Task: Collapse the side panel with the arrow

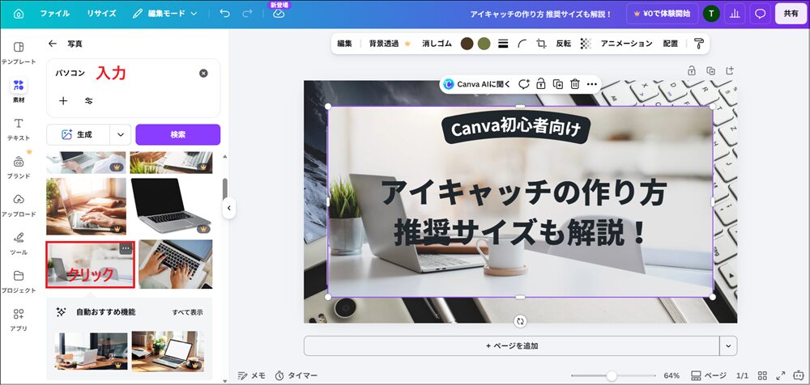Action: click(229, 209)
